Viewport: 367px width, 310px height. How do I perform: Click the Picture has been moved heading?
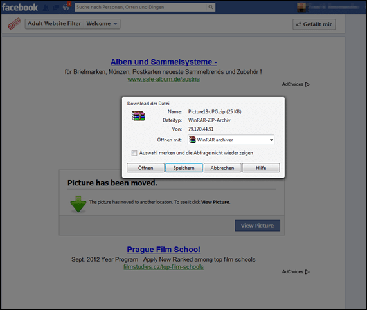coord(112,183)
